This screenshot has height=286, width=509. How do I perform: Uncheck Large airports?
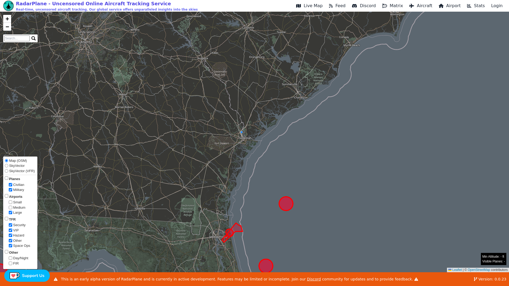[11, 213]
